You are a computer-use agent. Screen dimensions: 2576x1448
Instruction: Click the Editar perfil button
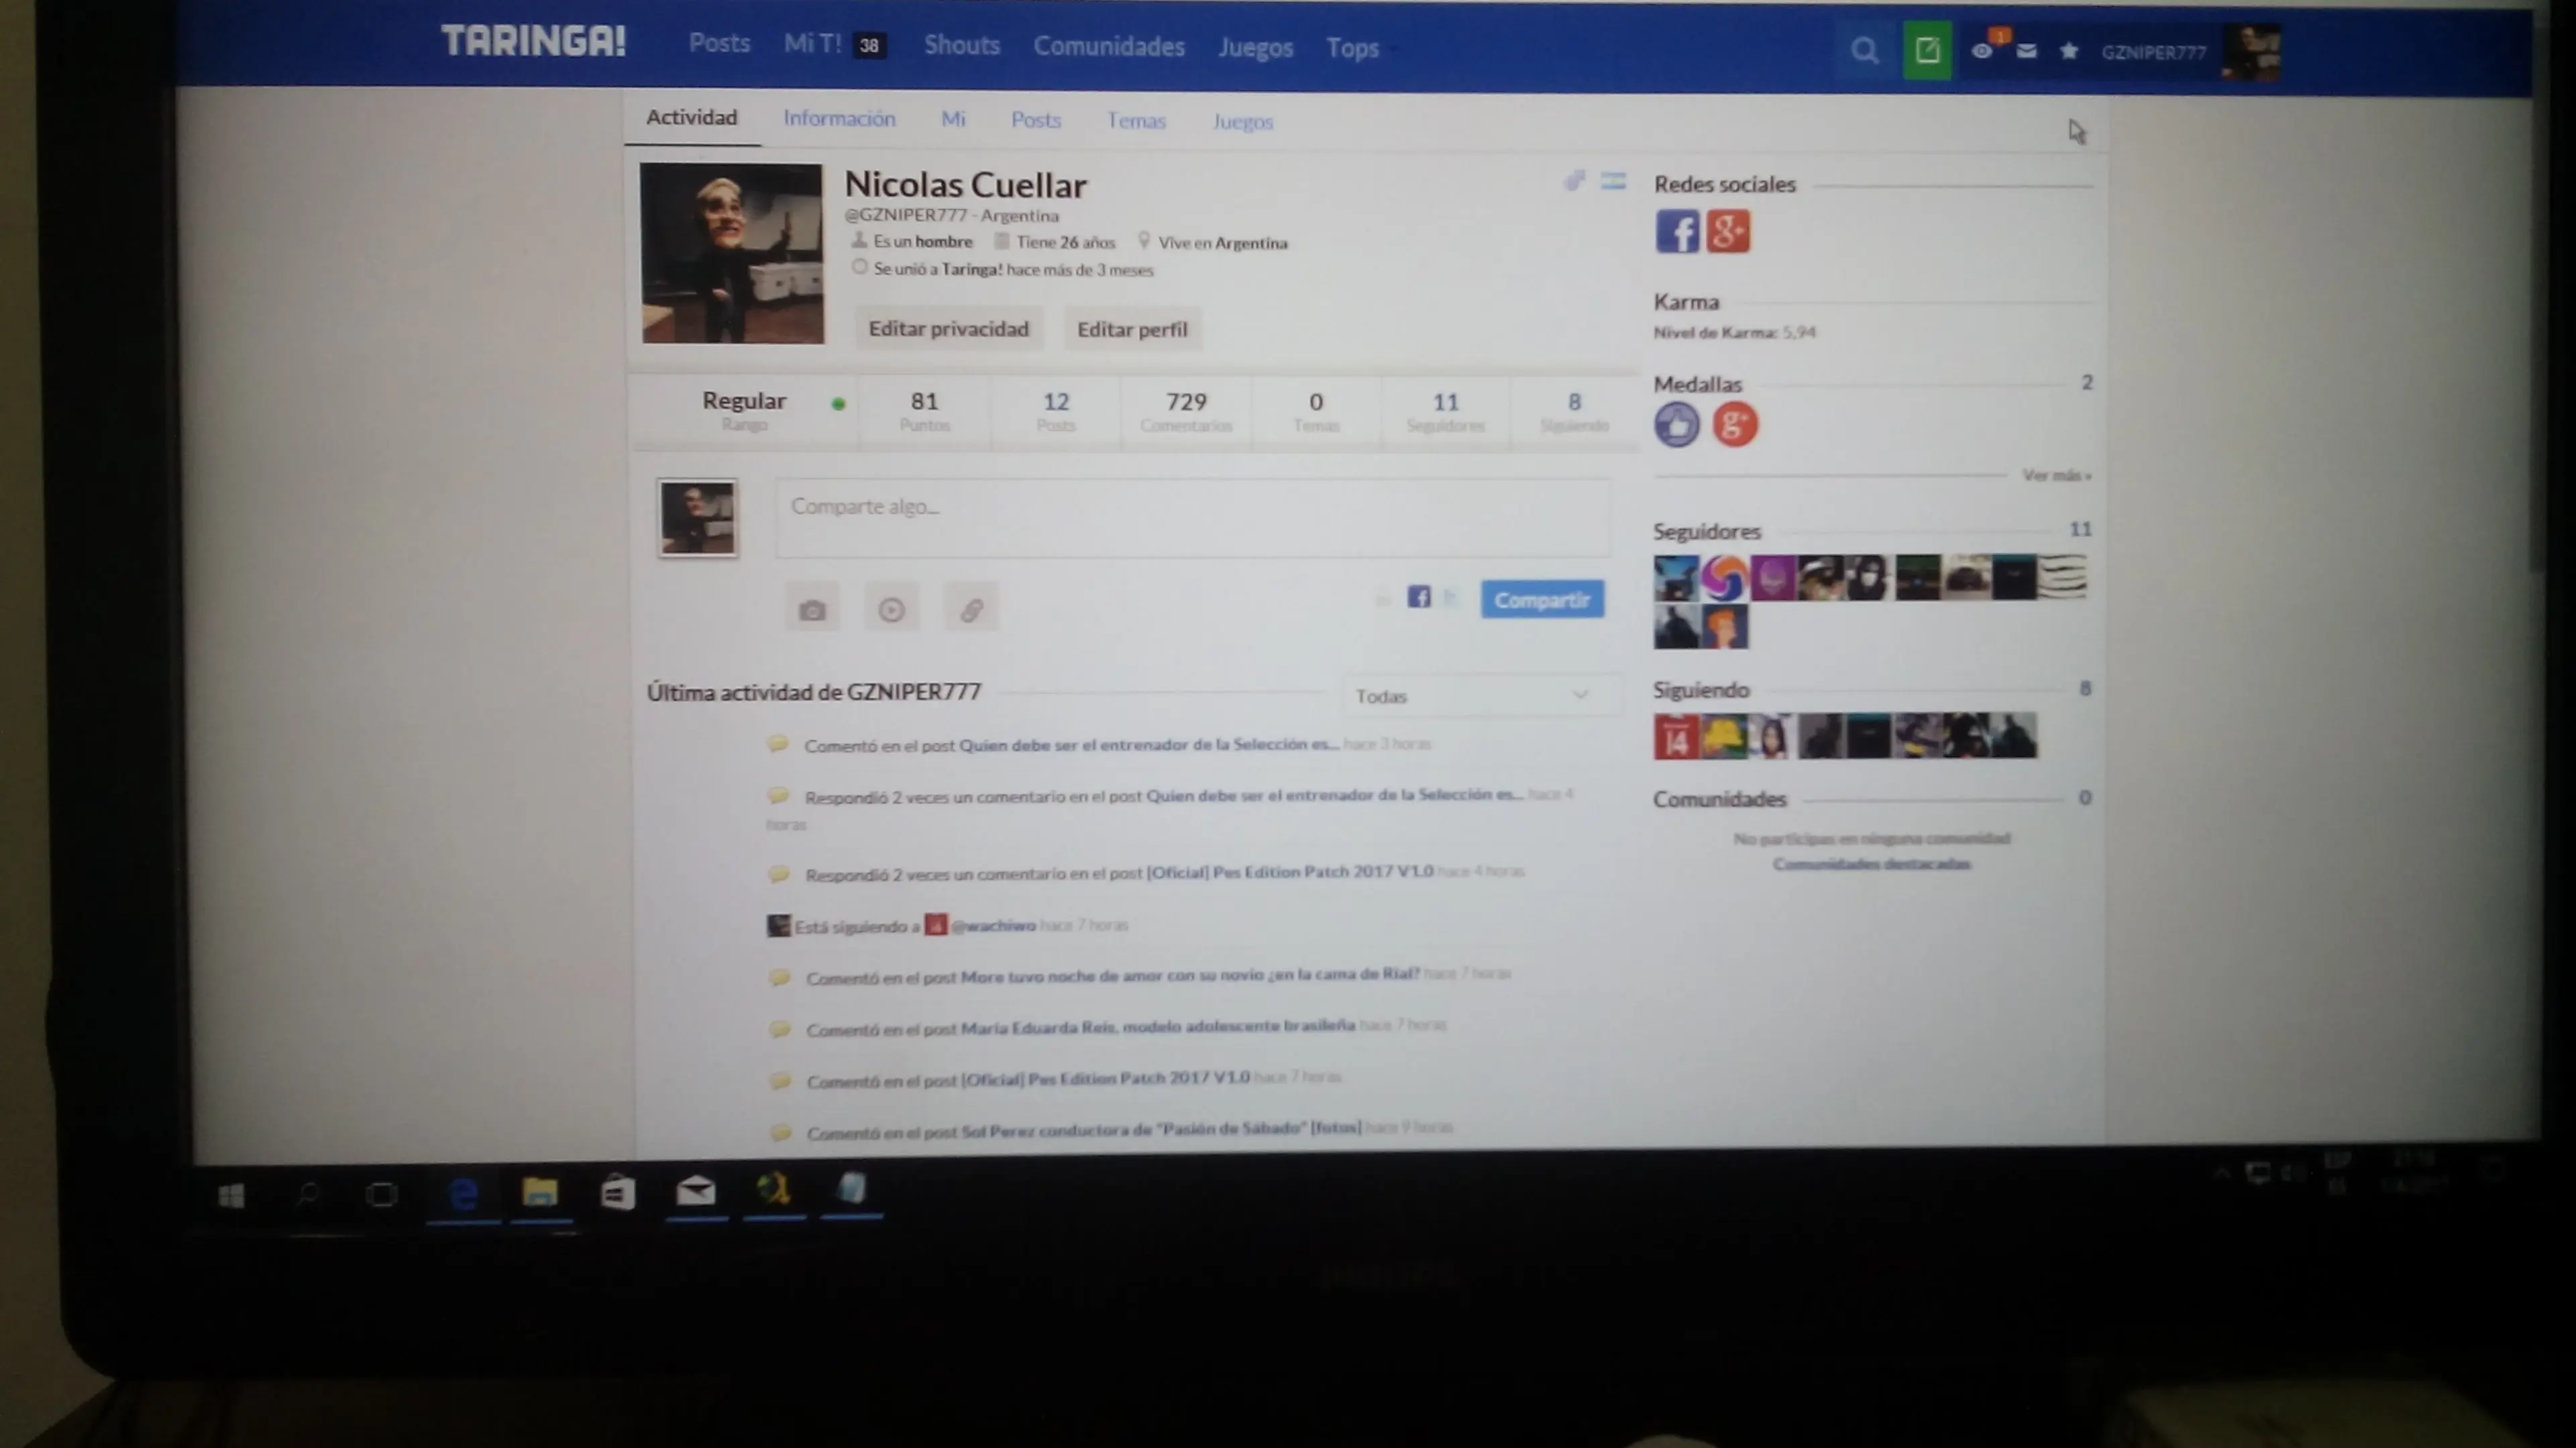tap(1132, 330)
